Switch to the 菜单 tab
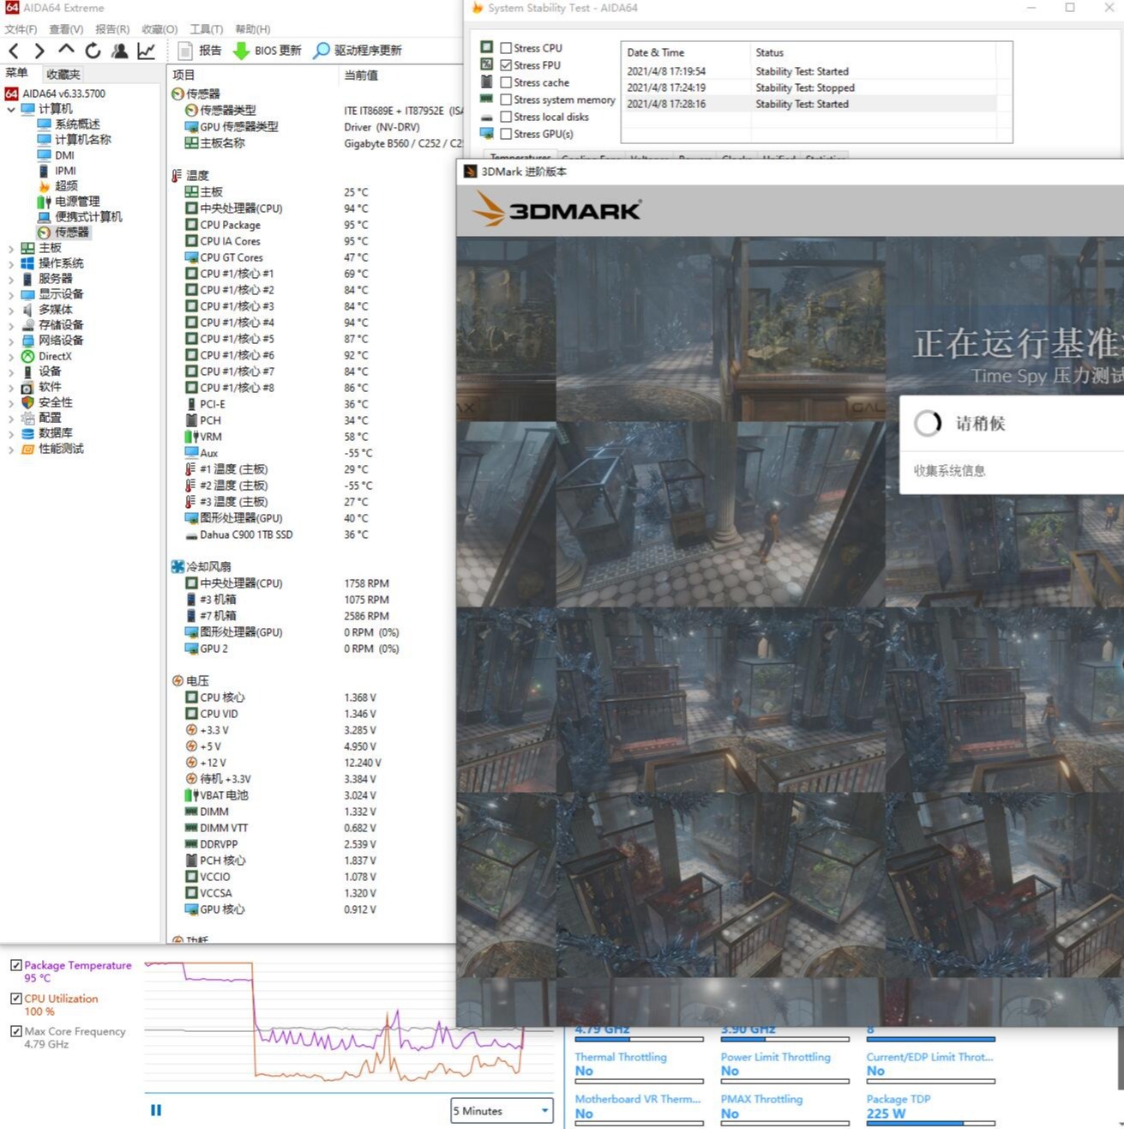The width and height of the screenshot is (1124, 1129). pyautogui.click(x=16, y=74)
